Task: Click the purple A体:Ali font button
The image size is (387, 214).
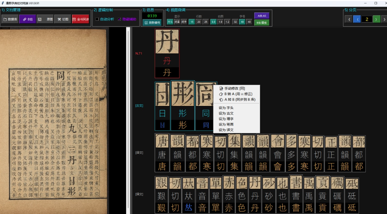Action: point(262,16)
